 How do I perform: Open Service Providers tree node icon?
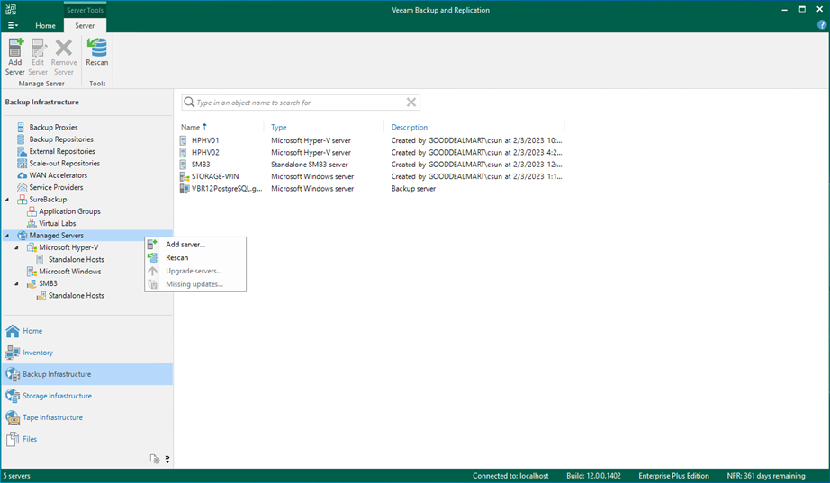[x=22, y=187]
